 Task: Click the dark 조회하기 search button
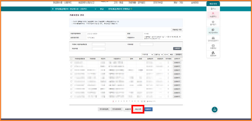[x=177, y=48]
